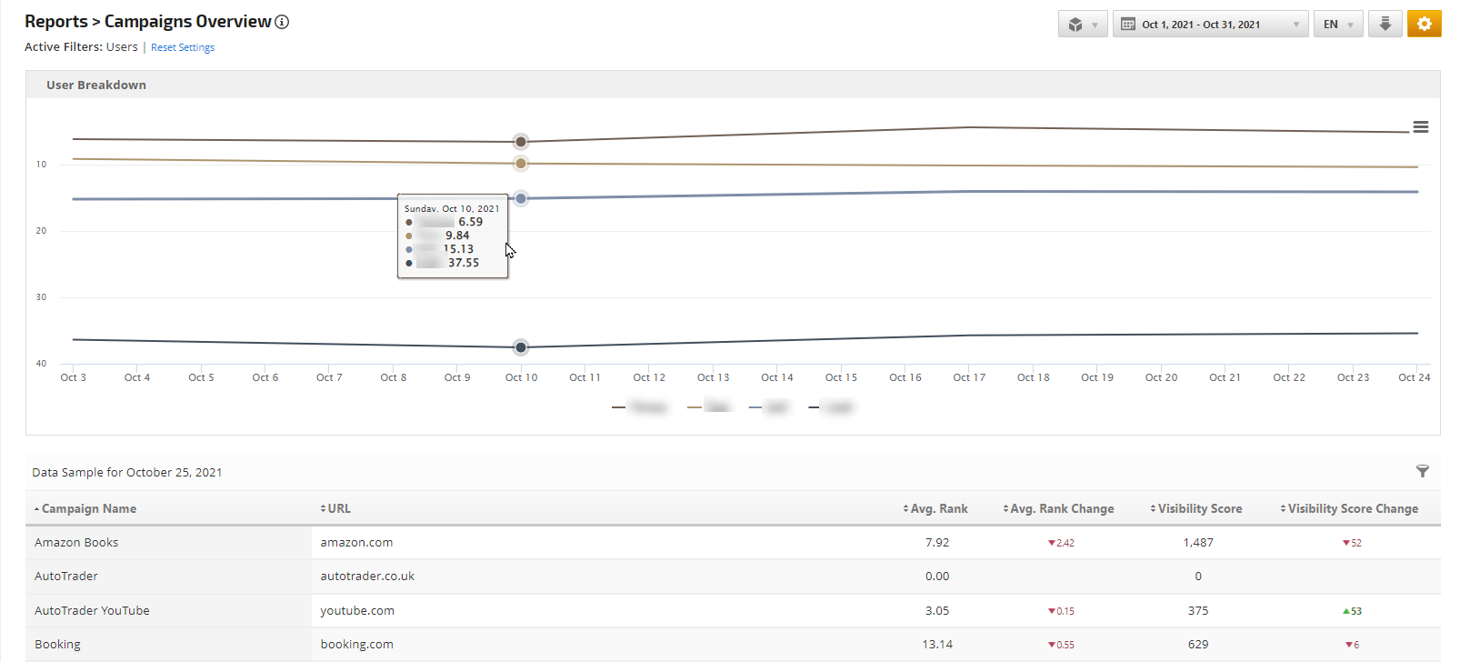Image resolution: width=1460 pixels, height=662 pixels.
Task: Open the EN language dropdown
Action: pos(1337,25)
